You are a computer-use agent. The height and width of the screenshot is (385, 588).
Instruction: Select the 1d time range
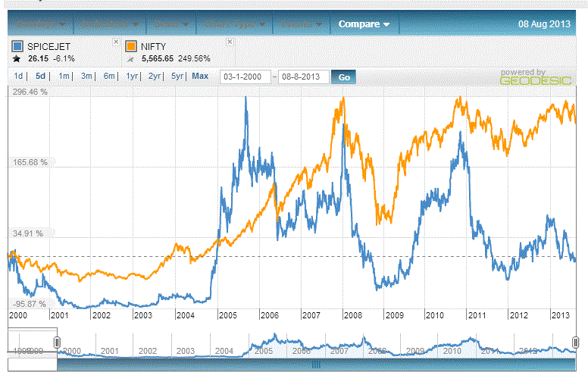(18, 77)
